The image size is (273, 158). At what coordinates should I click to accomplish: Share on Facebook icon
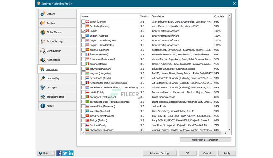(59, 153)
